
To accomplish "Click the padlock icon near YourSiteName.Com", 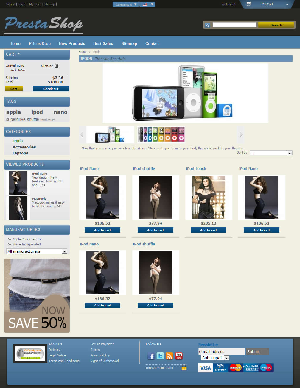I will (184, 368).
